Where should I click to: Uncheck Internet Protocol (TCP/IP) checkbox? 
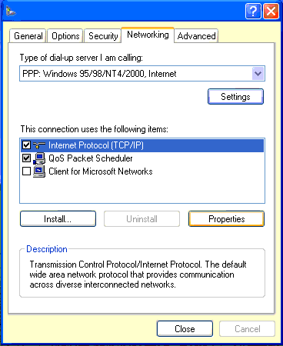click(26, 145)
